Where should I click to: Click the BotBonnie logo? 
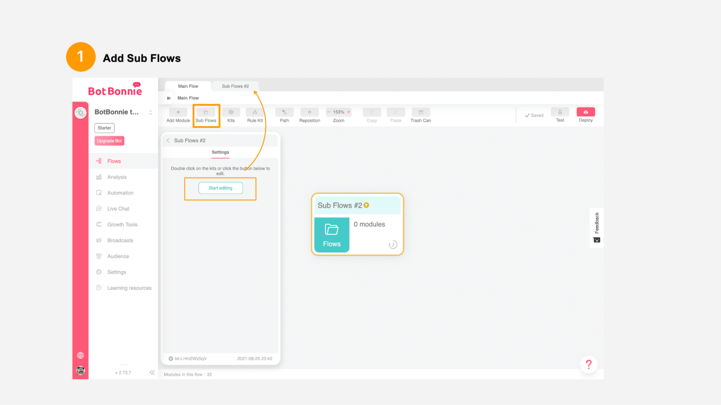(115, 89)
